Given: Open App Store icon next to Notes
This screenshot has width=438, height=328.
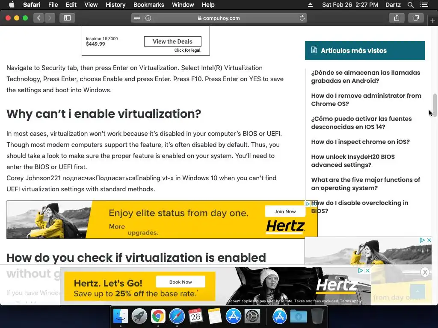Looking at the screenshot, I should [x=233, y=316].
